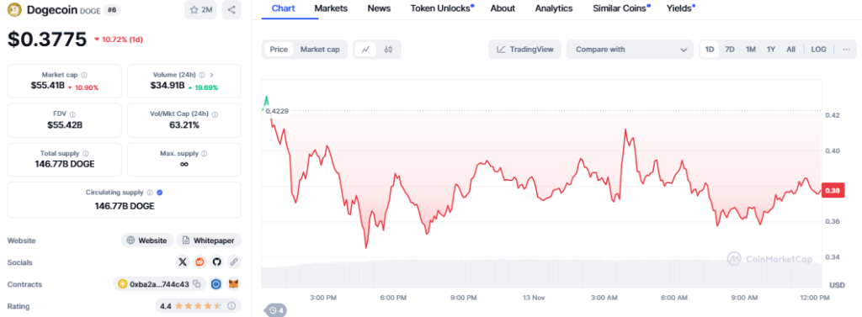Viewport: 862px width, 317px height.
Task: Open the X (Twitter) social link
Action: tap(183, 262)
